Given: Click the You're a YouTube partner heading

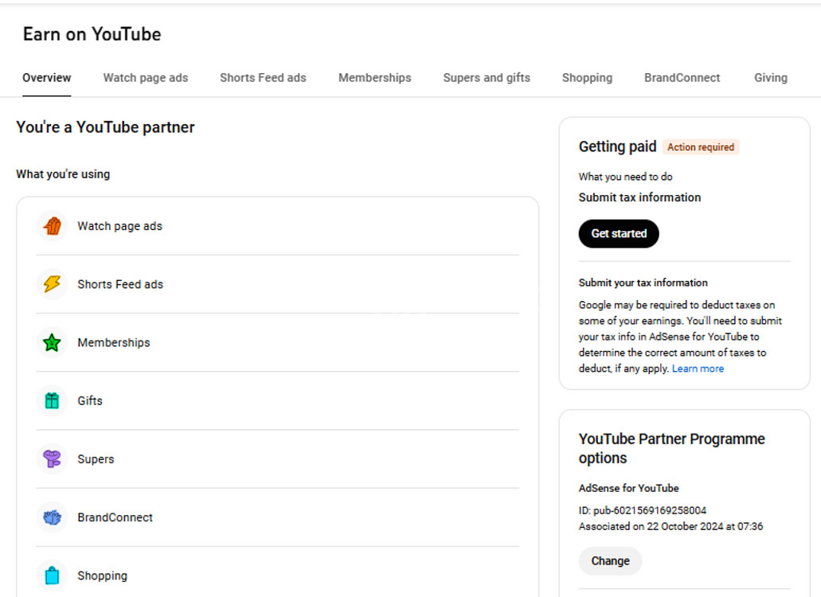Looking at the screenshot, I should click(x=105, y=127).
